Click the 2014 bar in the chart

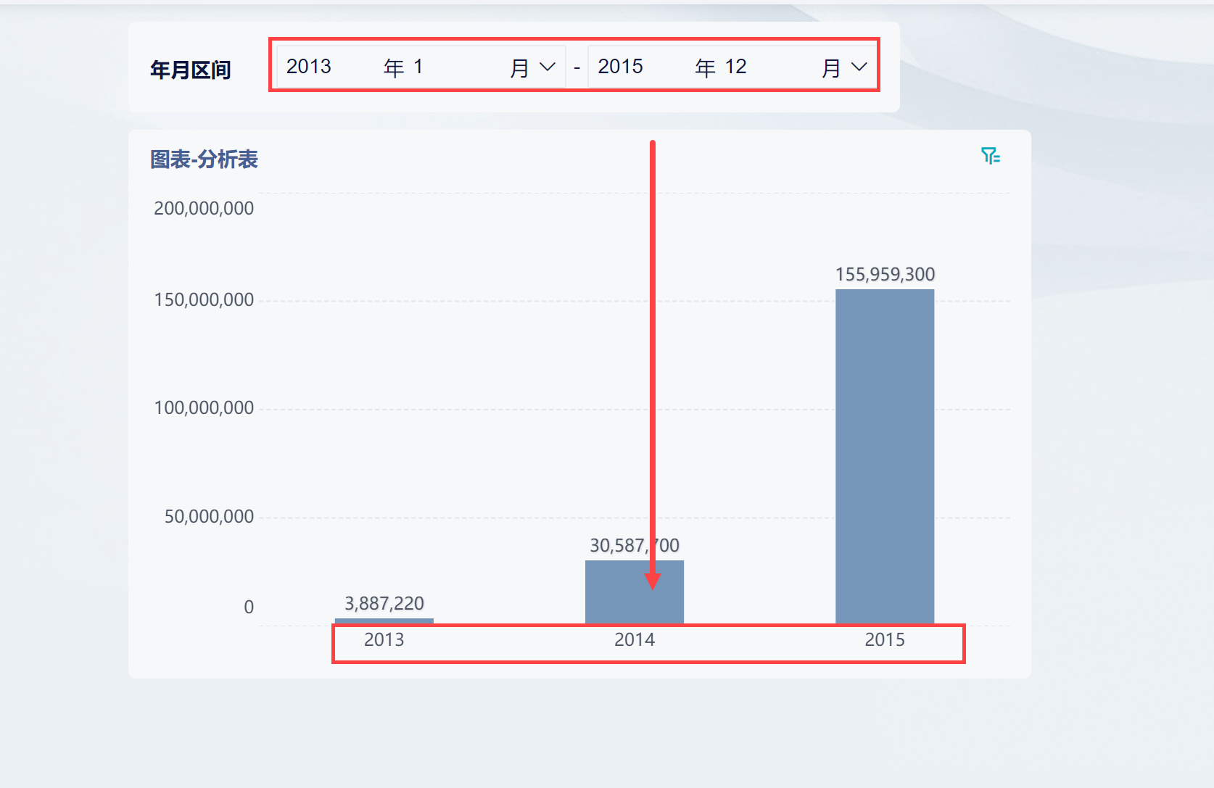tap(635, 592)
